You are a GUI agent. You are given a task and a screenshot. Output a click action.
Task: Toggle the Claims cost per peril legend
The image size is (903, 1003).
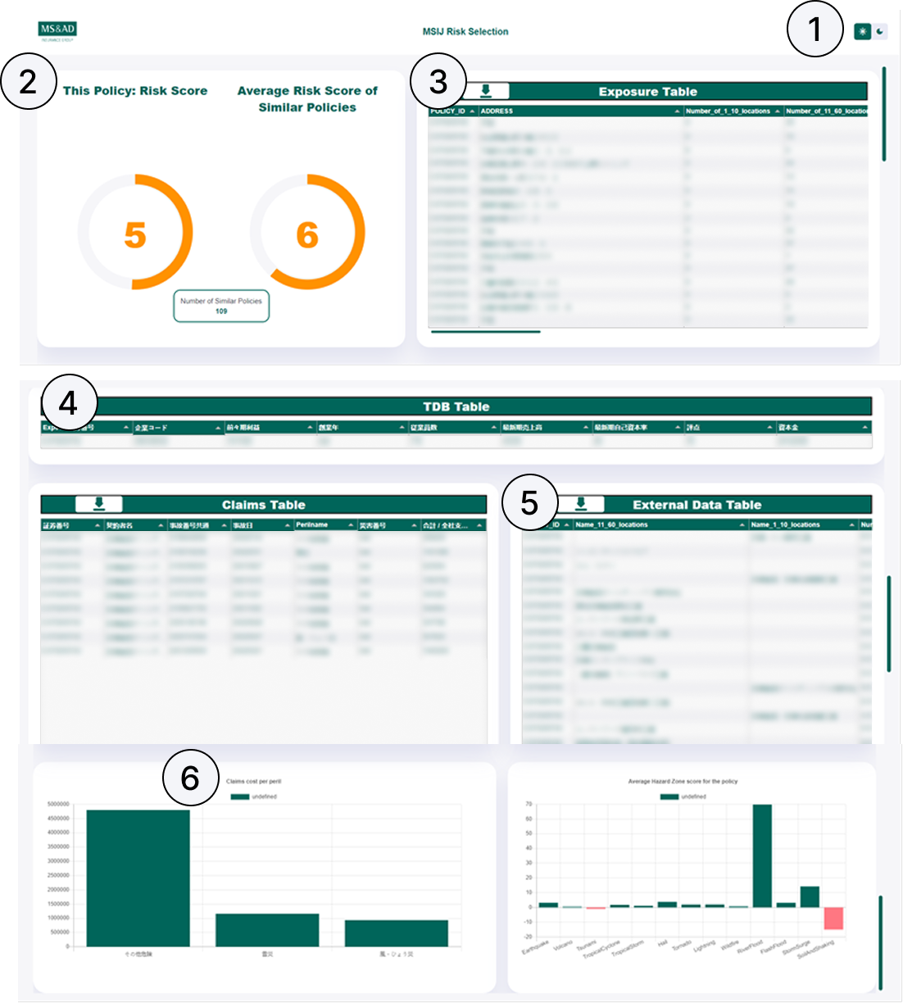(x=240, y=796)
